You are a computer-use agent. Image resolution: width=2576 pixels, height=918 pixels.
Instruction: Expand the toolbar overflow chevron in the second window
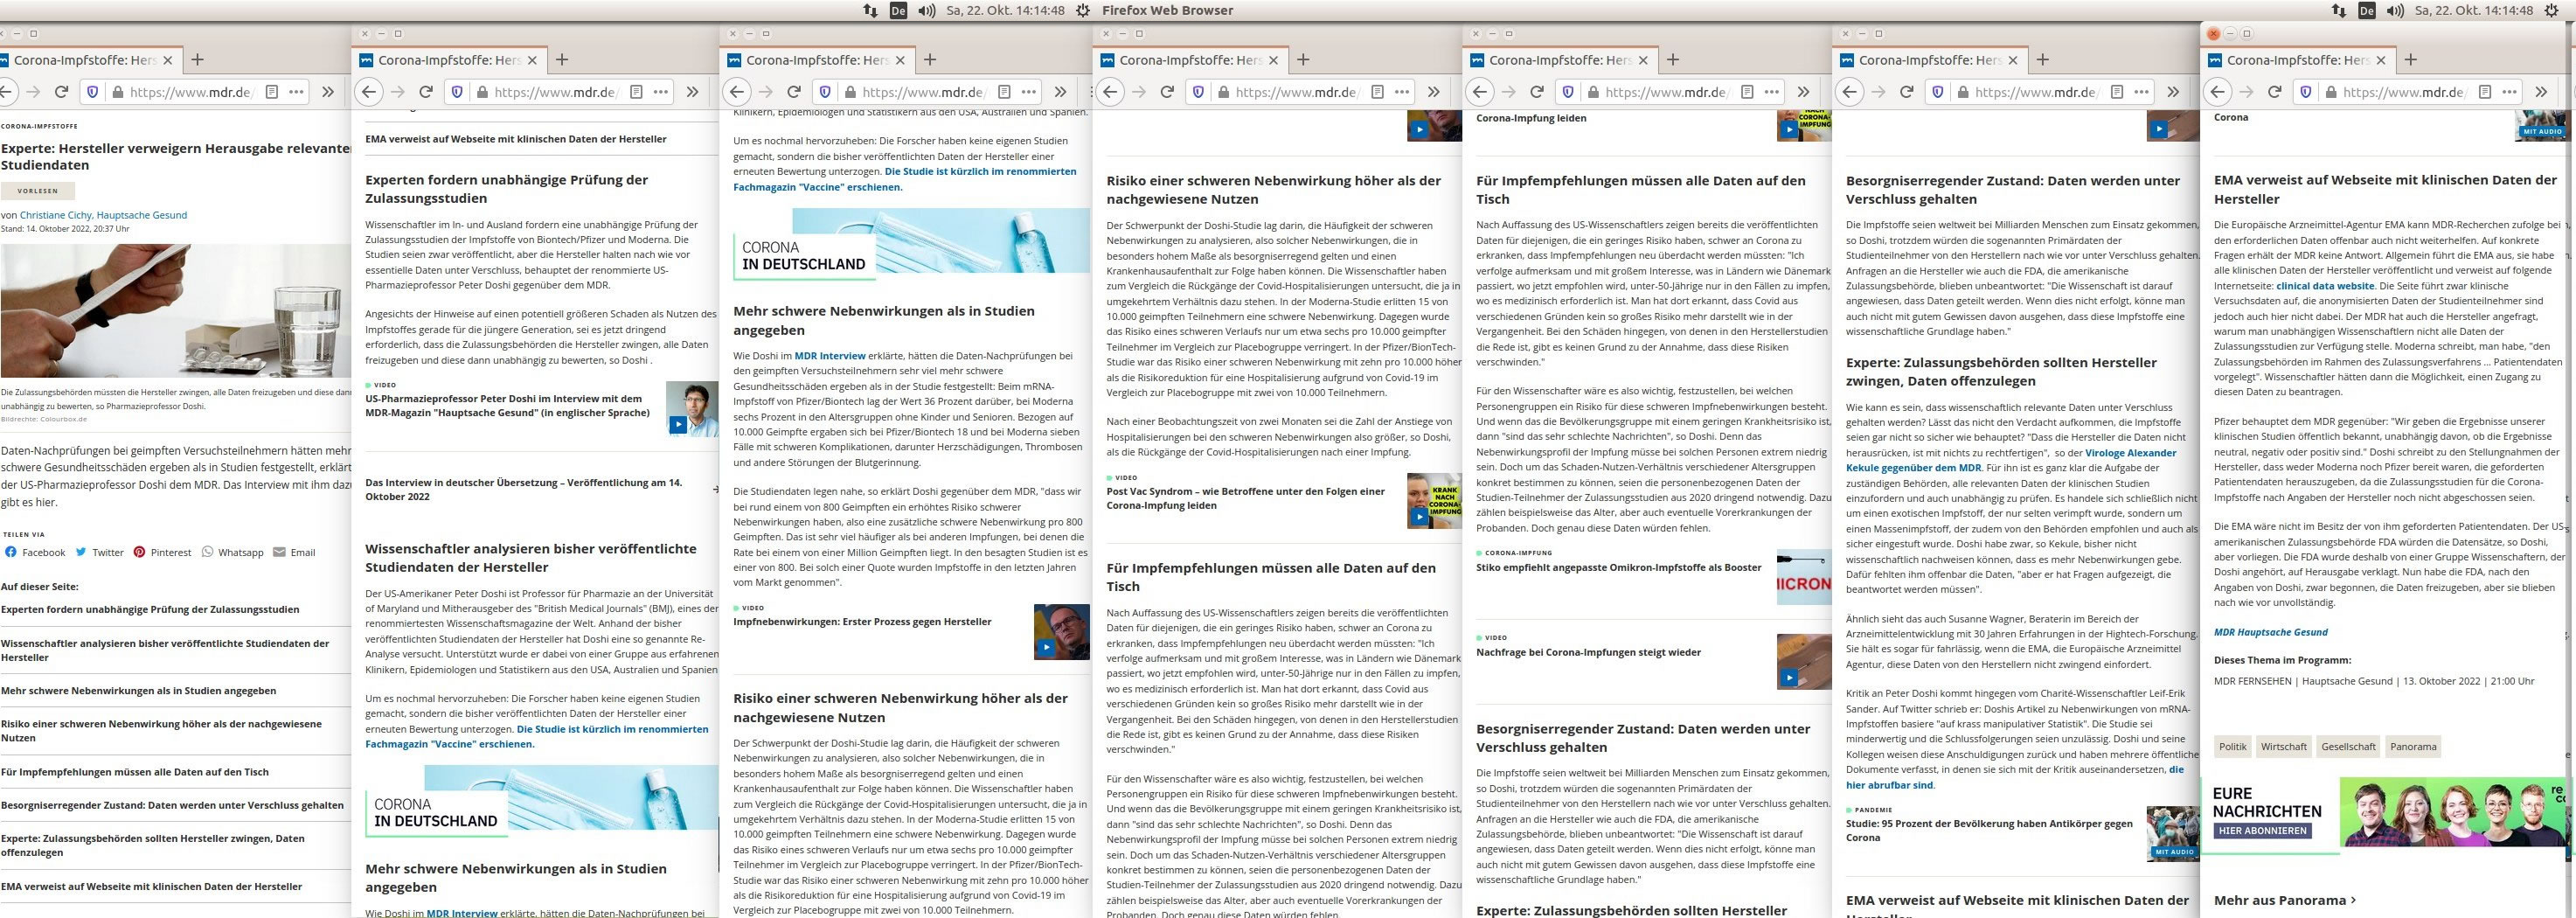tap(692, 92)
